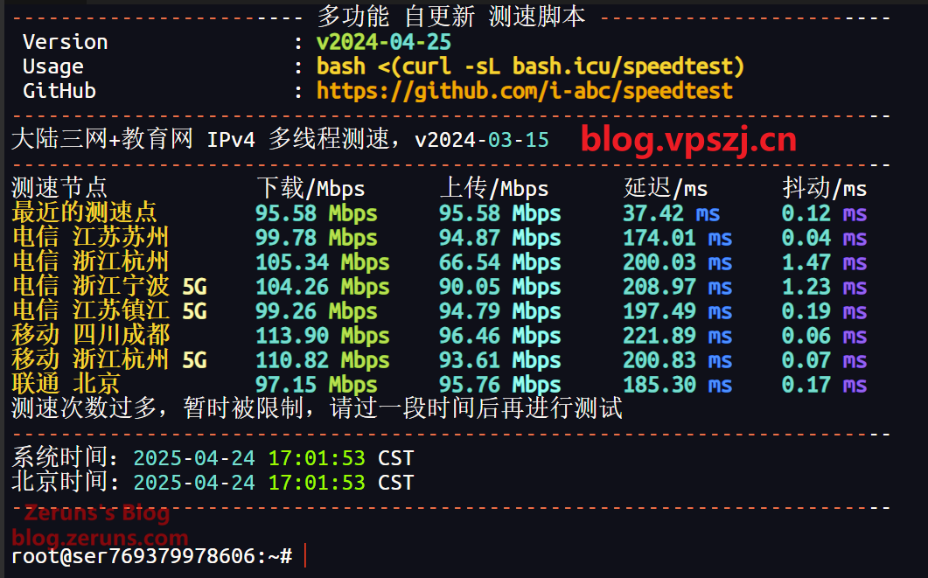Click the 66.54 Mbps upload value
The height and width of the screenshot is (578, 928).
(499, 261)
